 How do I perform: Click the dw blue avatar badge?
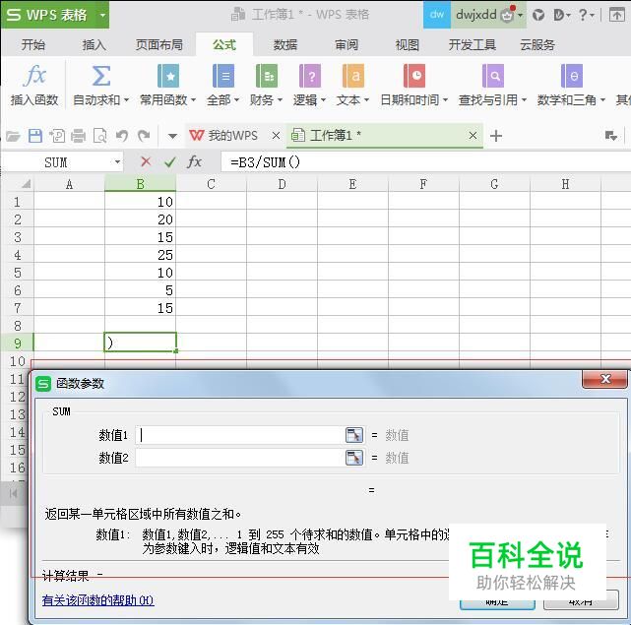click(437, 15)
